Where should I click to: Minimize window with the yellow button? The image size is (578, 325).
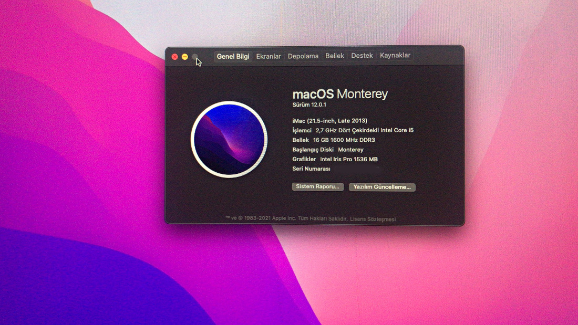(185, 57)
